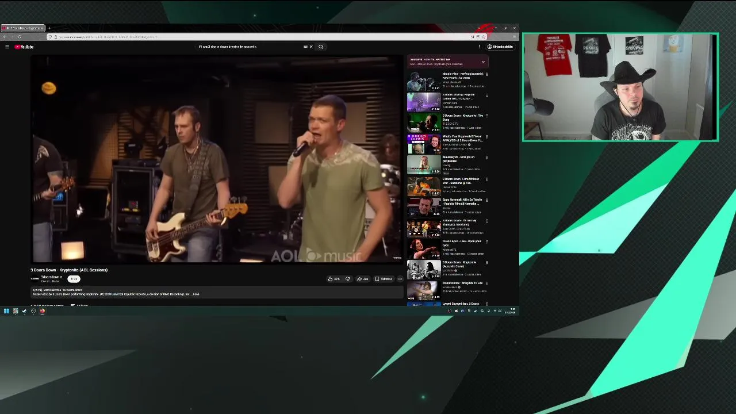
Task: Sign in with the Kirjaudu sisään button
Action: pyautogui.click(x=500, y=47)
